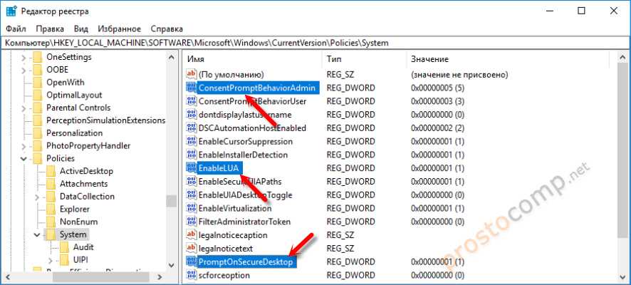Click the icon of the (По умолчанию) value
Viewport: 631px width, 285px height.
[191, 74]
